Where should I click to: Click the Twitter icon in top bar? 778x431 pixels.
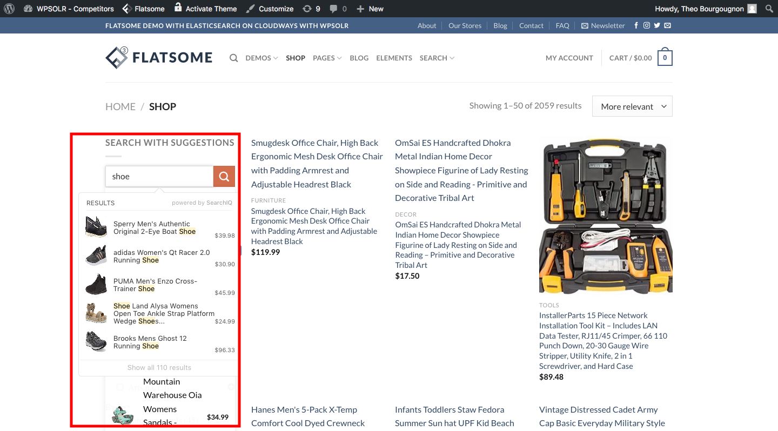click(x=657, y=25)
